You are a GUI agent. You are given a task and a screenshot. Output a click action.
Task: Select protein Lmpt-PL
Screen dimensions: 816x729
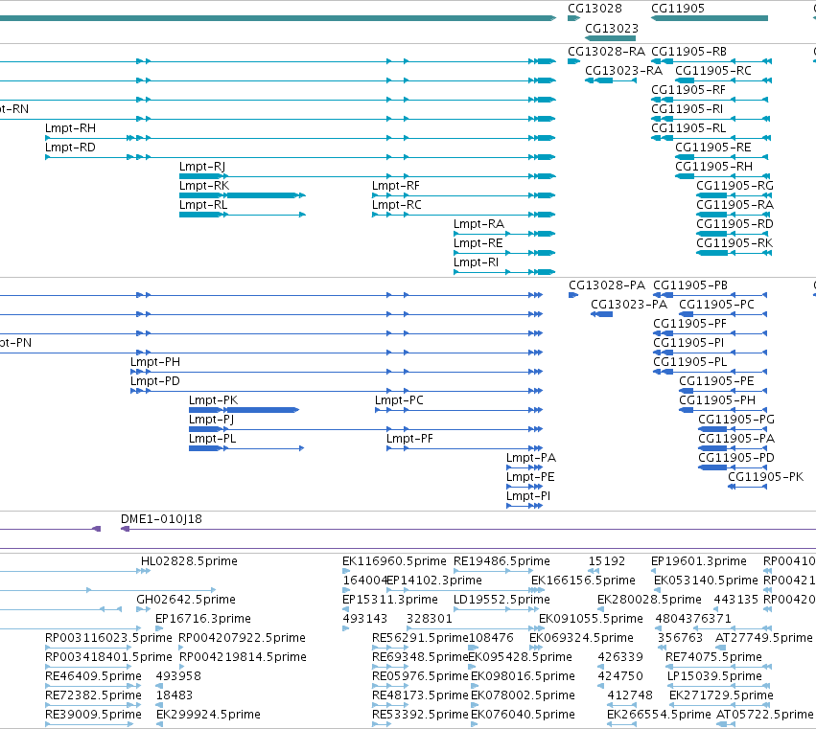212,440
